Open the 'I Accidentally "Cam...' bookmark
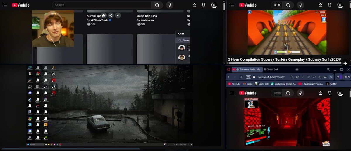This screenshot has height=151, width=351. point(311,84)
